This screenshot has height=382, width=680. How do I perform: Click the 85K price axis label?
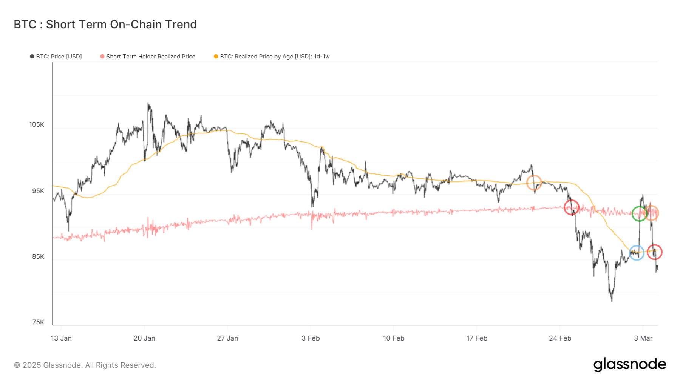point(38,256)
